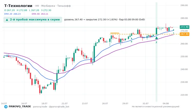Click the 2-й пробой максимума в серии badge

pos(33,20)
